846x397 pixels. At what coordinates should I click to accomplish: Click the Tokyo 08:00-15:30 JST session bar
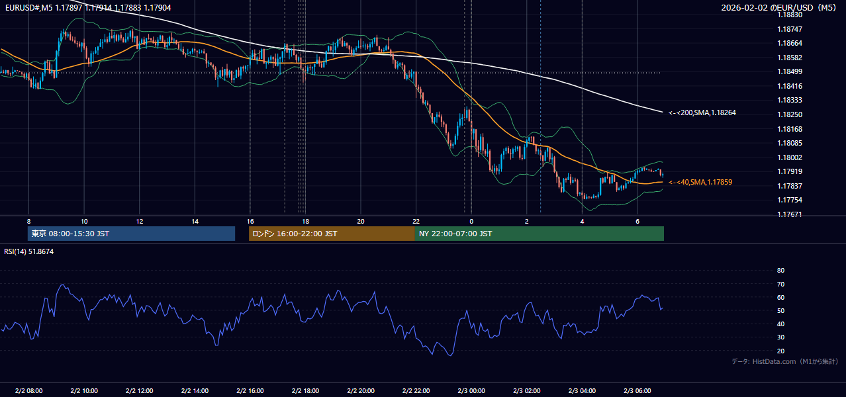pyautogui.click(x=131, y=234)
